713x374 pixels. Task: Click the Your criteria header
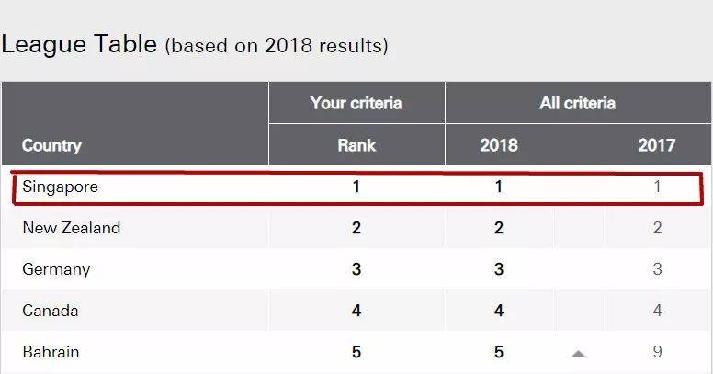tap(356, 103)
